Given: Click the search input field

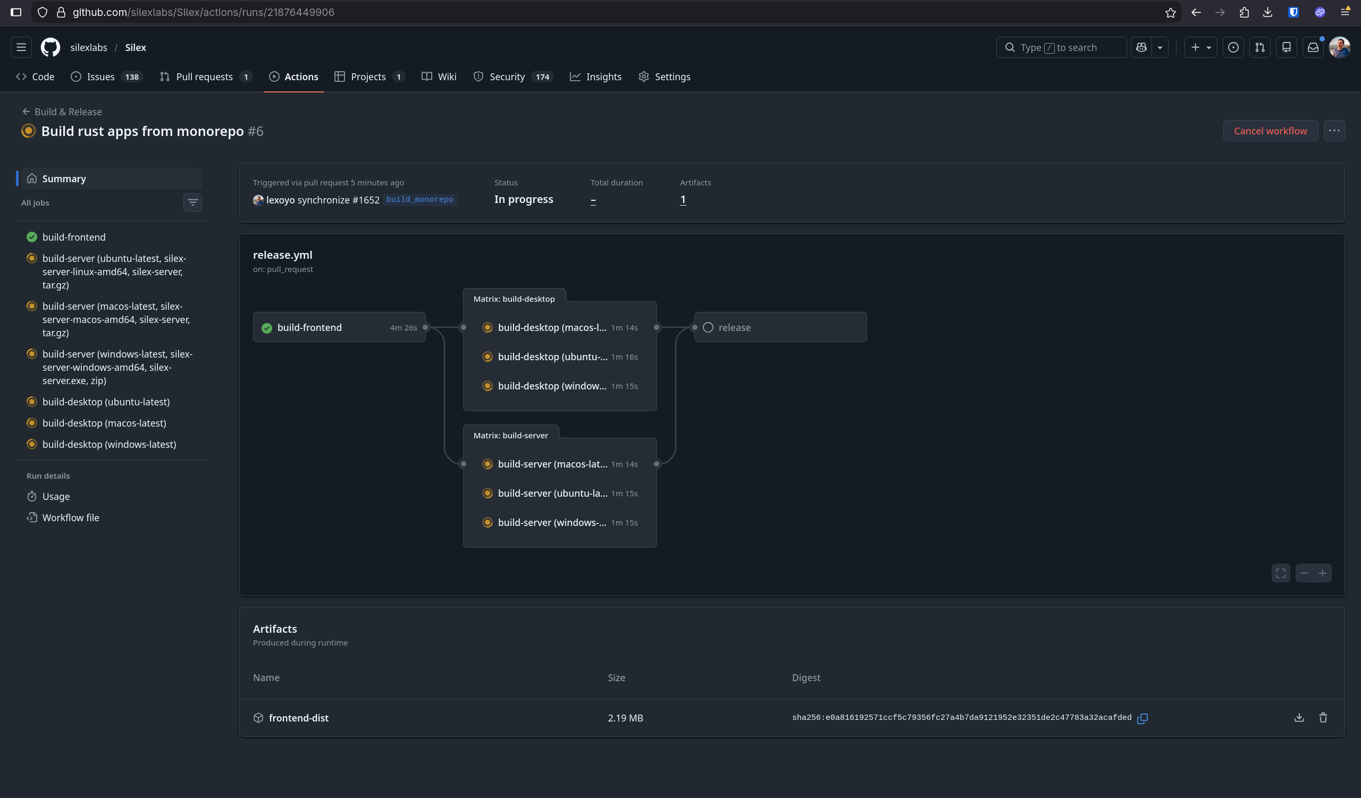Looking at the screenshot, I should click(x=1061, y=47).
